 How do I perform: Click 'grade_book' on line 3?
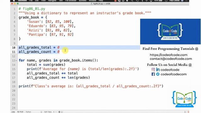point(29,18)
